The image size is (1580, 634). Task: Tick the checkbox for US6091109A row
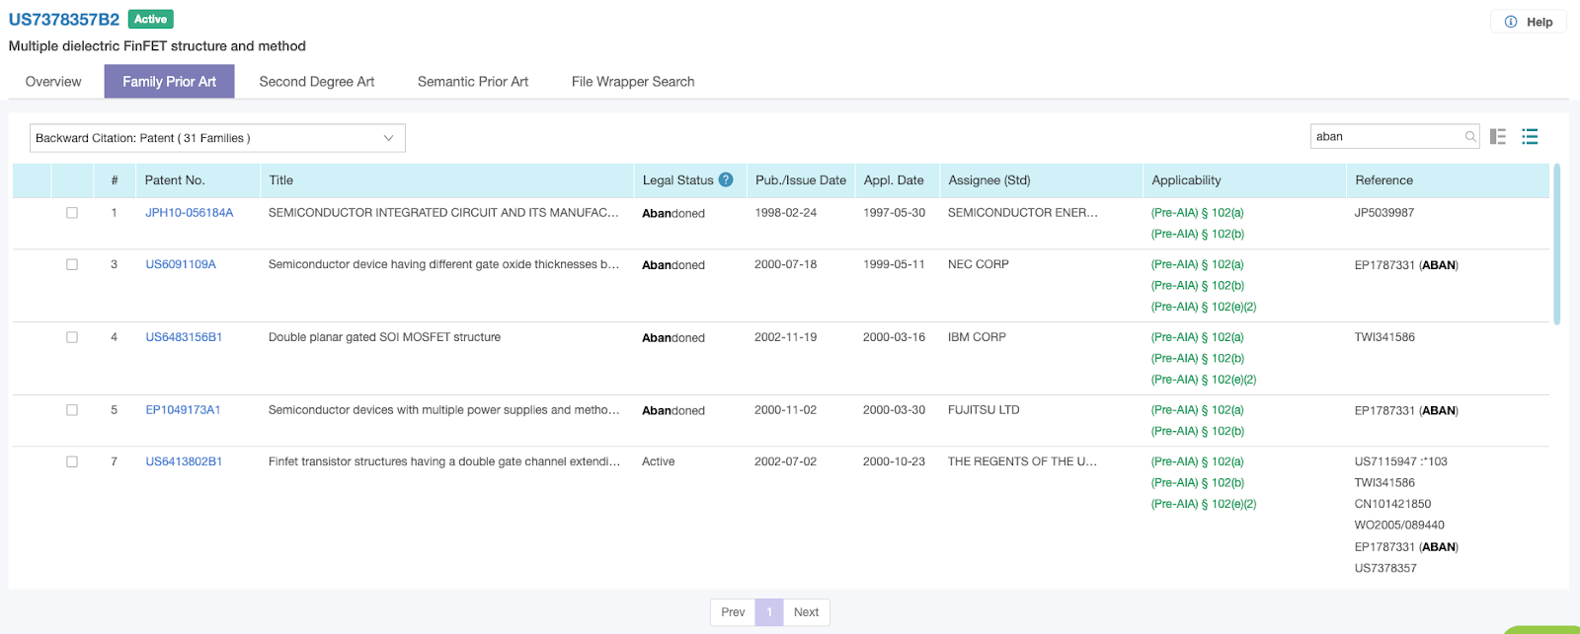(x=72, y=264)
